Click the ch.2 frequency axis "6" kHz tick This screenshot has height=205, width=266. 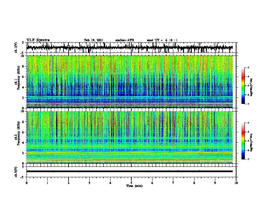(24, 132)
